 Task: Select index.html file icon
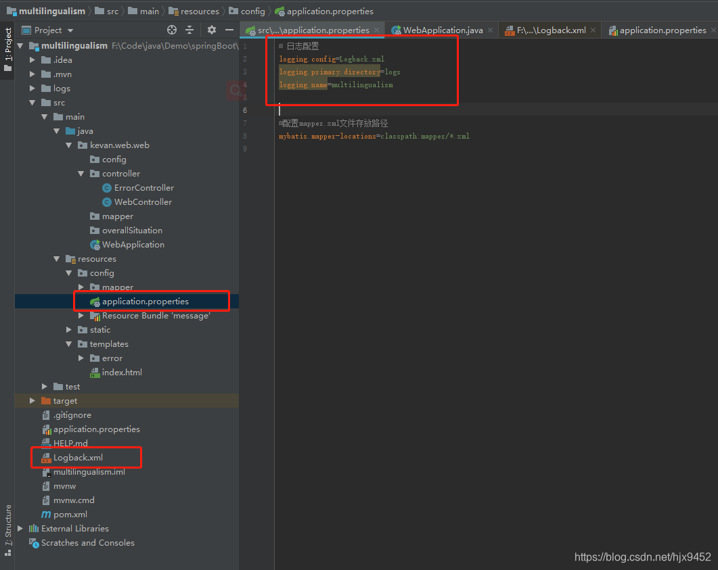[x=95, y=373]
